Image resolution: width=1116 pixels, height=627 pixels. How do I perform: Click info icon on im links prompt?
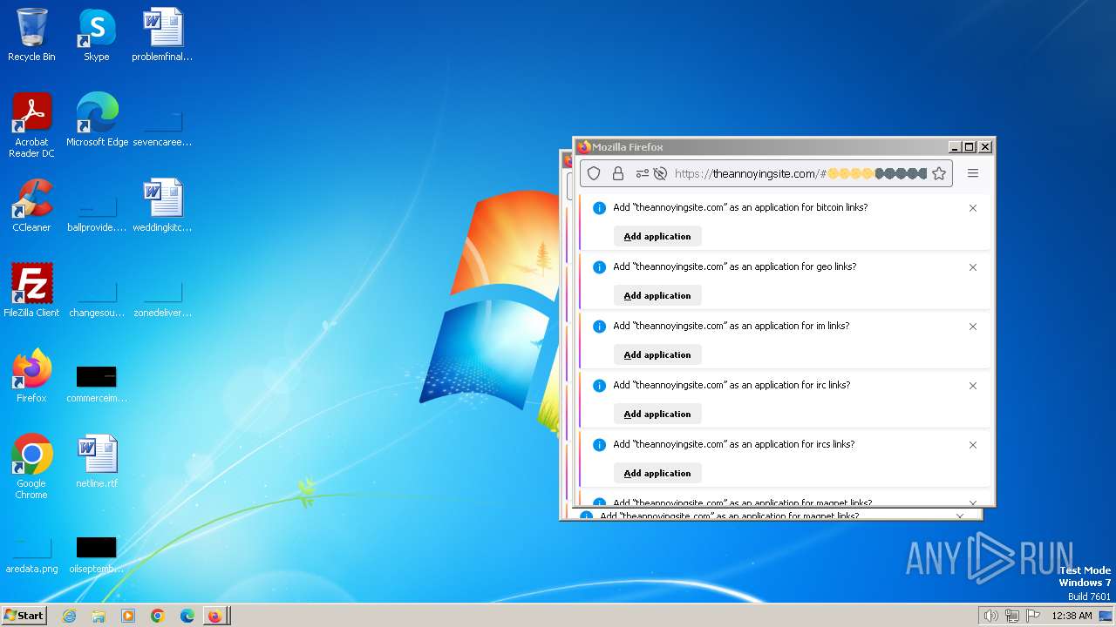(599, 327)
